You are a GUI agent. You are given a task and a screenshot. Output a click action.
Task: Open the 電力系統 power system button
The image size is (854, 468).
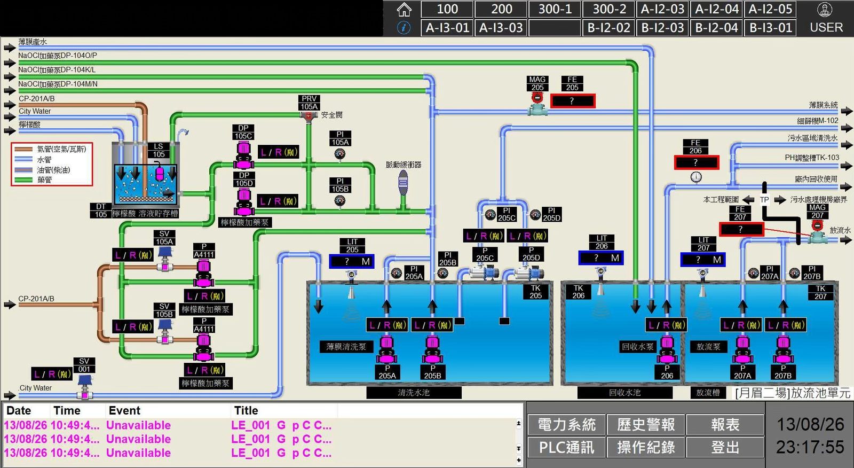[x=567, y=425]
